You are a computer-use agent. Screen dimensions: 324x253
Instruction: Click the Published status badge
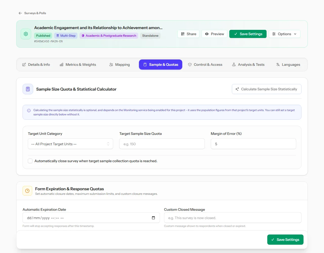click(x=43, y=36)
